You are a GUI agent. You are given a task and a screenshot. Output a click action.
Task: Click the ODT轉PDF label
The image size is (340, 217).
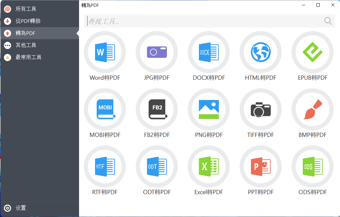(x=157, y=192)
